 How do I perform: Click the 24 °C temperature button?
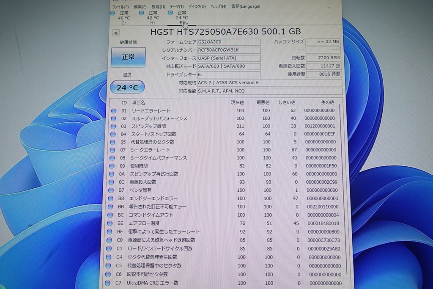tap(127, 88)
